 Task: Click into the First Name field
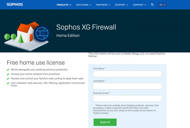point(127,74)
